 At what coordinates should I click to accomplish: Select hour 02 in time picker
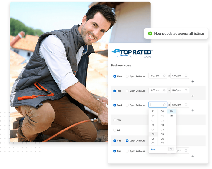coord(153,120)
